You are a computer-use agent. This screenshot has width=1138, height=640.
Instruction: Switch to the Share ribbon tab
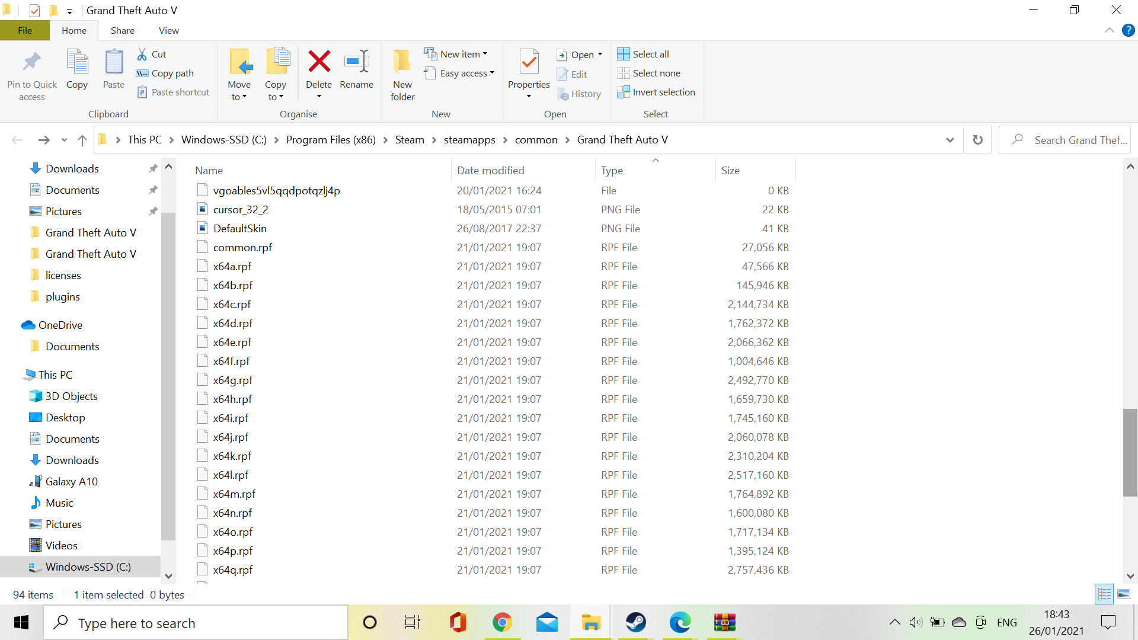tap(122, 31)
